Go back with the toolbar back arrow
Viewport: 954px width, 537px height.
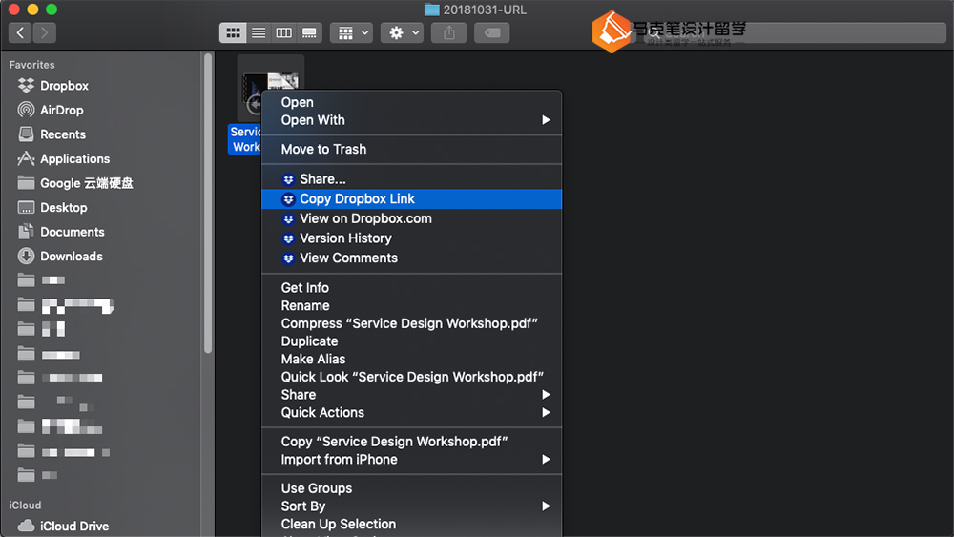pos(20,32)
